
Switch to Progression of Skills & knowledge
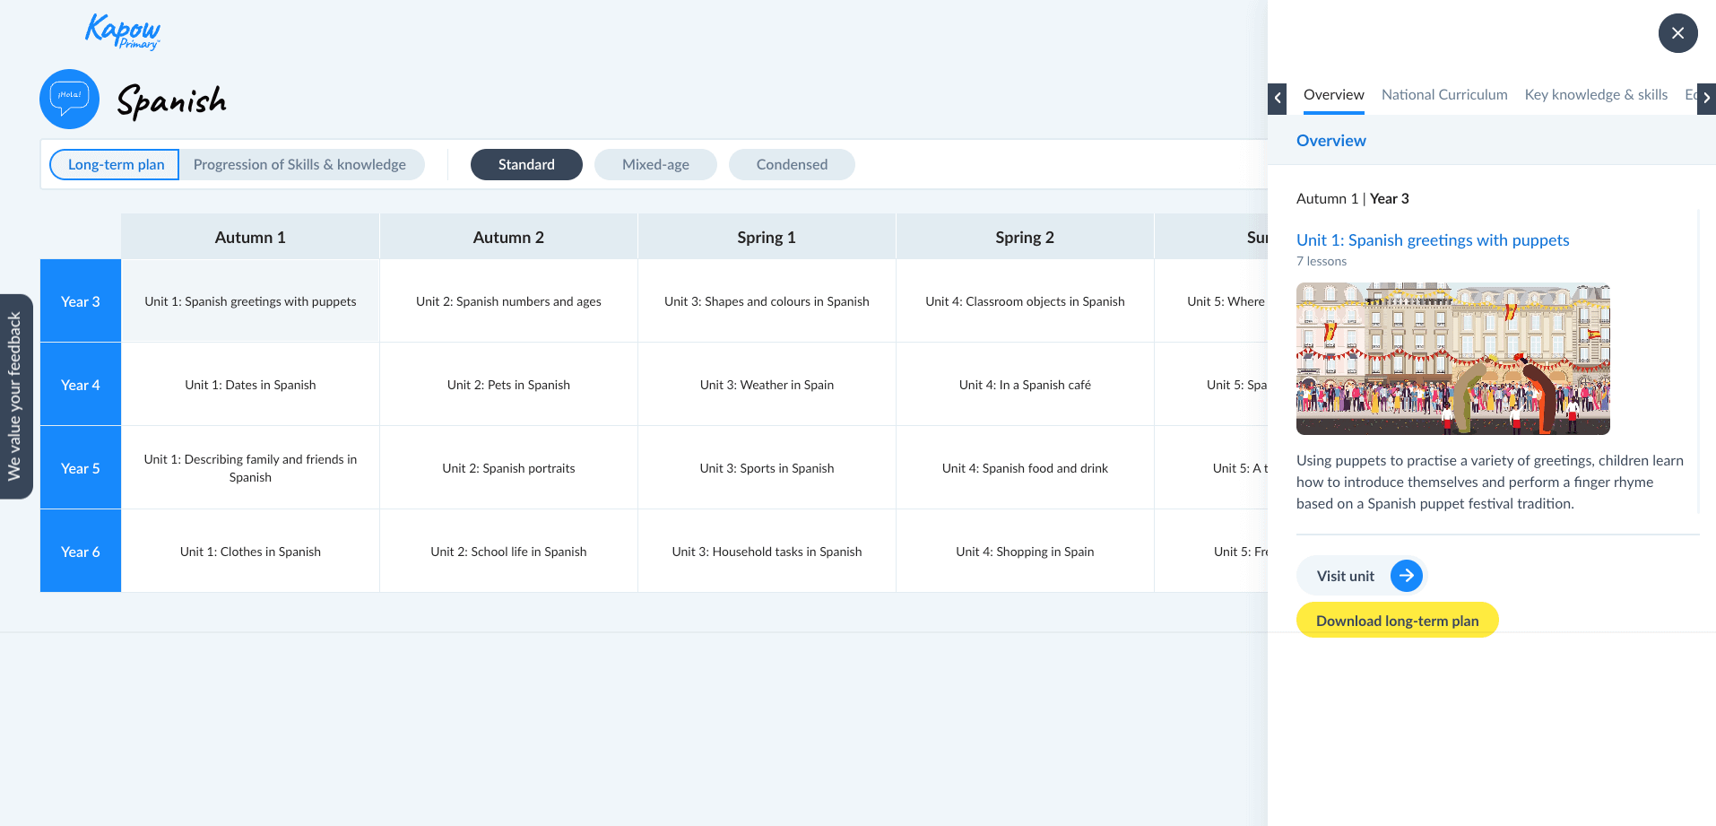pos(299,165)
